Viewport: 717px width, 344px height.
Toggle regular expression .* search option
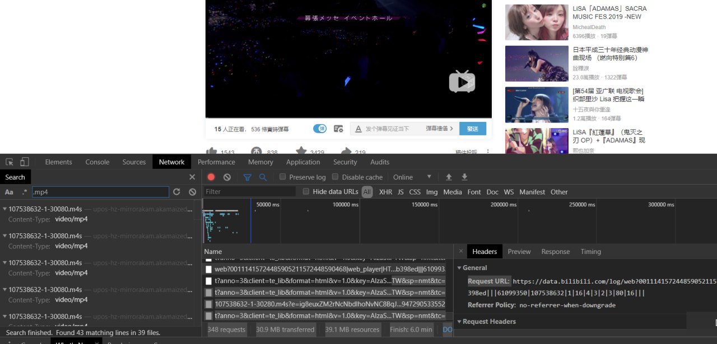click(24, 192)
